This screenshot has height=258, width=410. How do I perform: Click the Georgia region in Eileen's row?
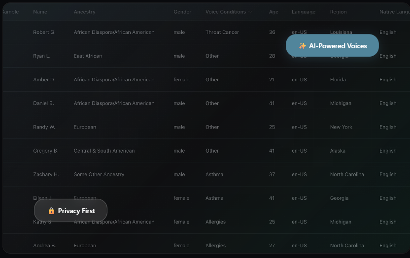point(339,198)
